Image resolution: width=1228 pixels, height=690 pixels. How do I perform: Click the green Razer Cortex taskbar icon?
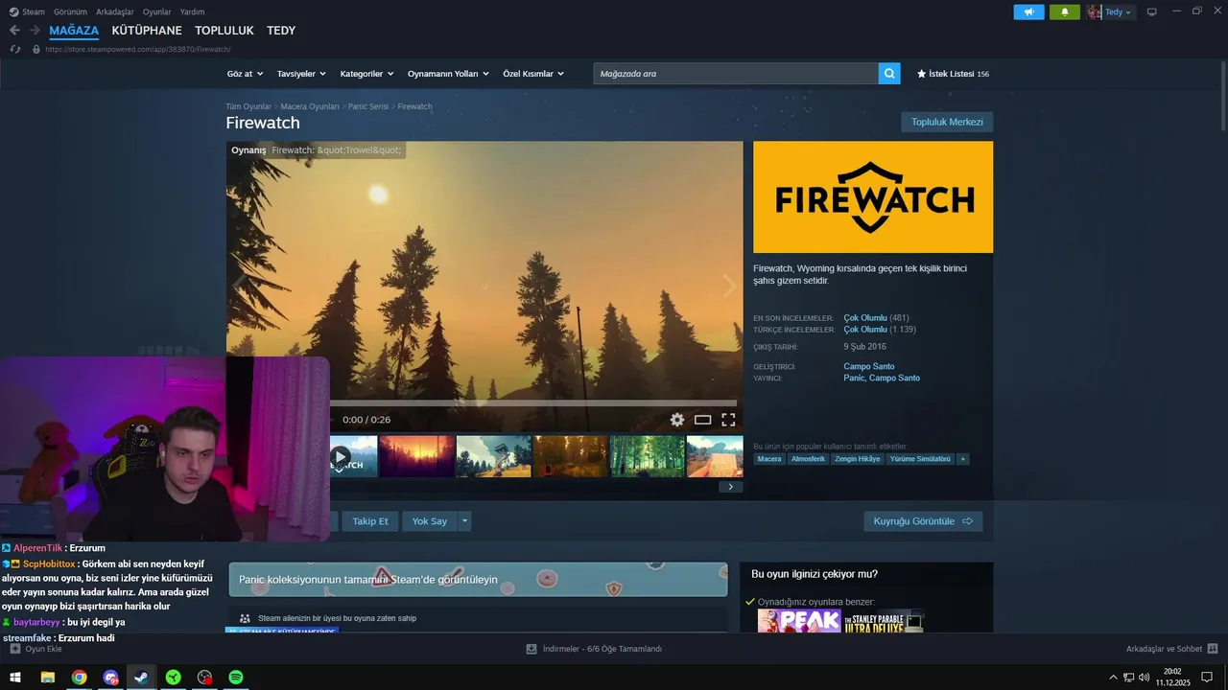click(x=173, y=678)
